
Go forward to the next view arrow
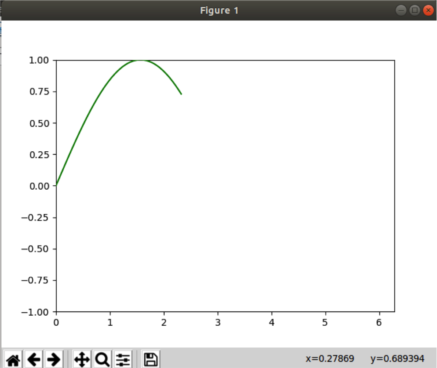(54, 359)
